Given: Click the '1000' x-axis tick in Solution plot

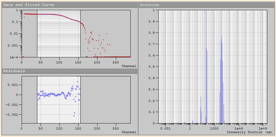Looking at the screenshot, I should [214, 128].
